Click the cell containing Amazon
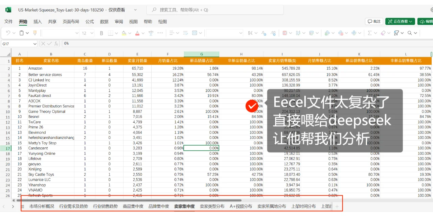Image resolution: width=433 pixels, height=216 pixels. (51, 68)
